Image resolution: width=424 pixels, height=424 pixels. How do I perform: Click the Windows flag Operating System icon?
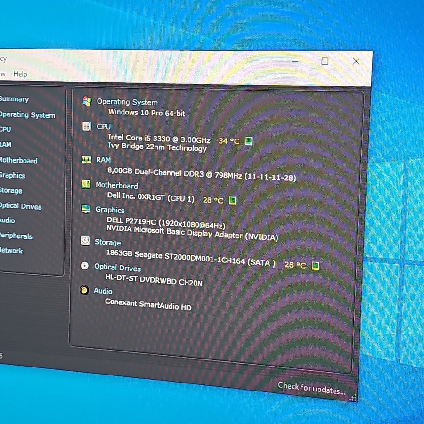tap(87, 101)
